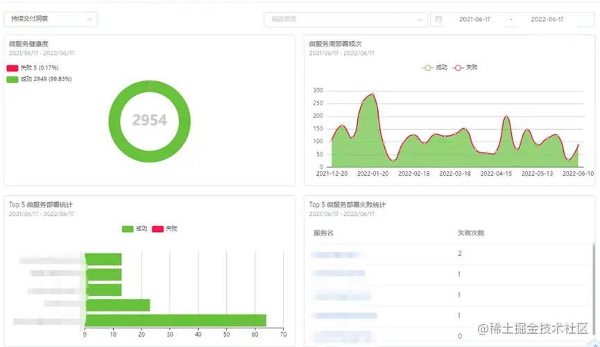Screen dimensions: 600x347
Task: Toggle 失败 5 (0.17%) legend entry
Action: 33,68
